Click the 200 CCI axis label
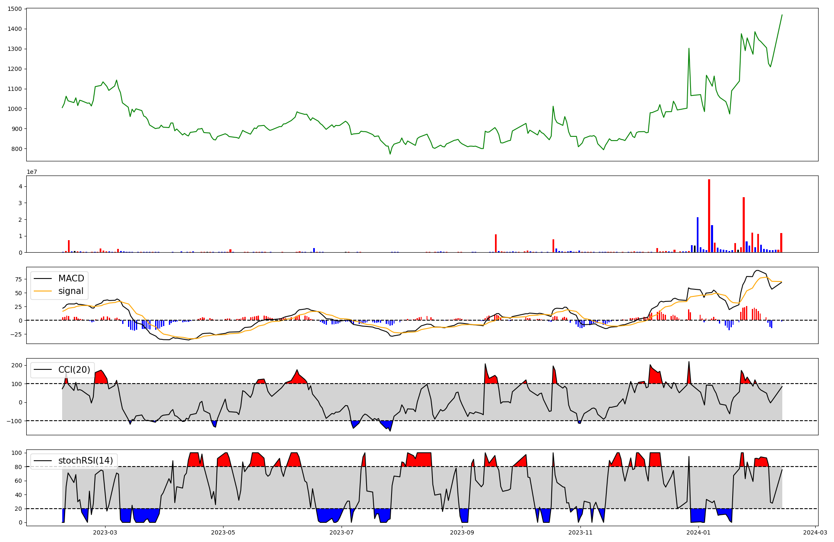 17,366
